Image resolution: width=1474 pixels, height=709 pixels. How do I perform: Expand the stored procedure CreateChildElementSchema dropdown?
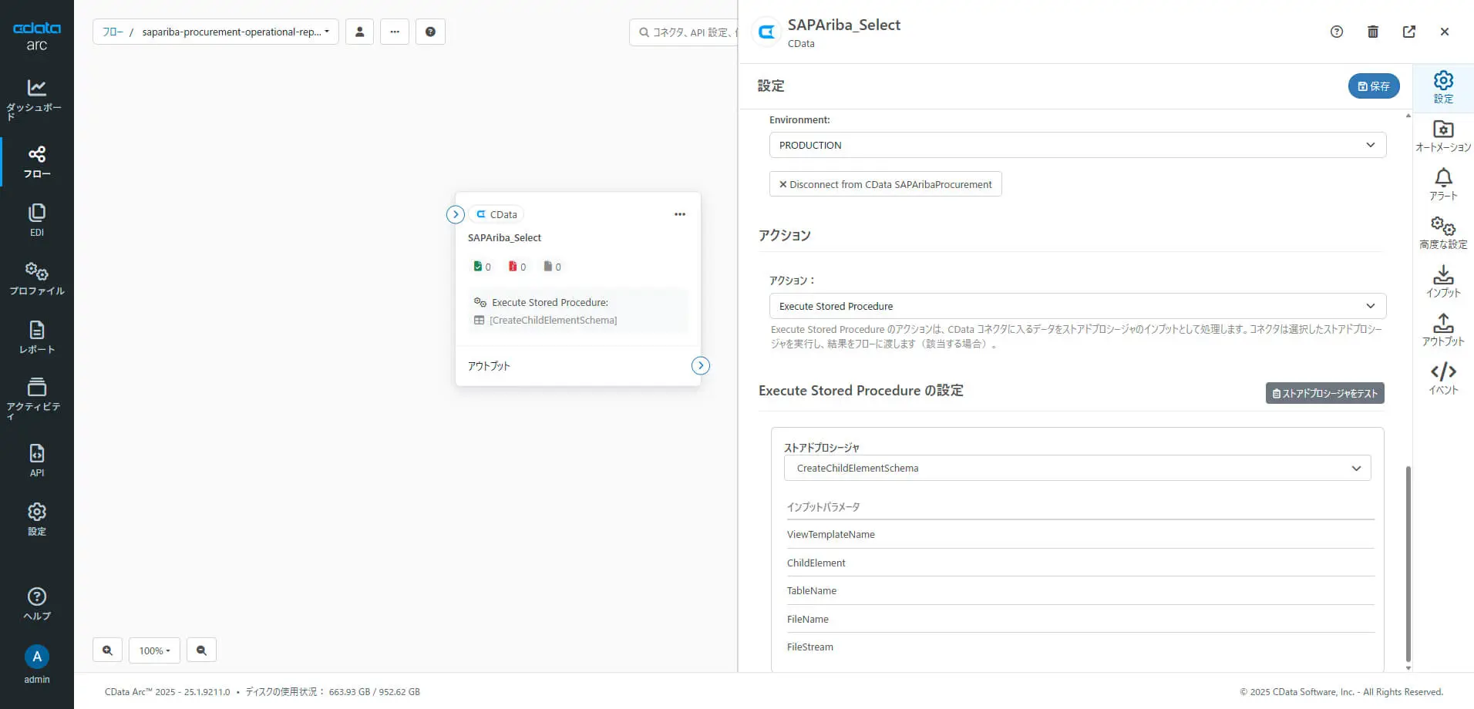pos(1077,468)
